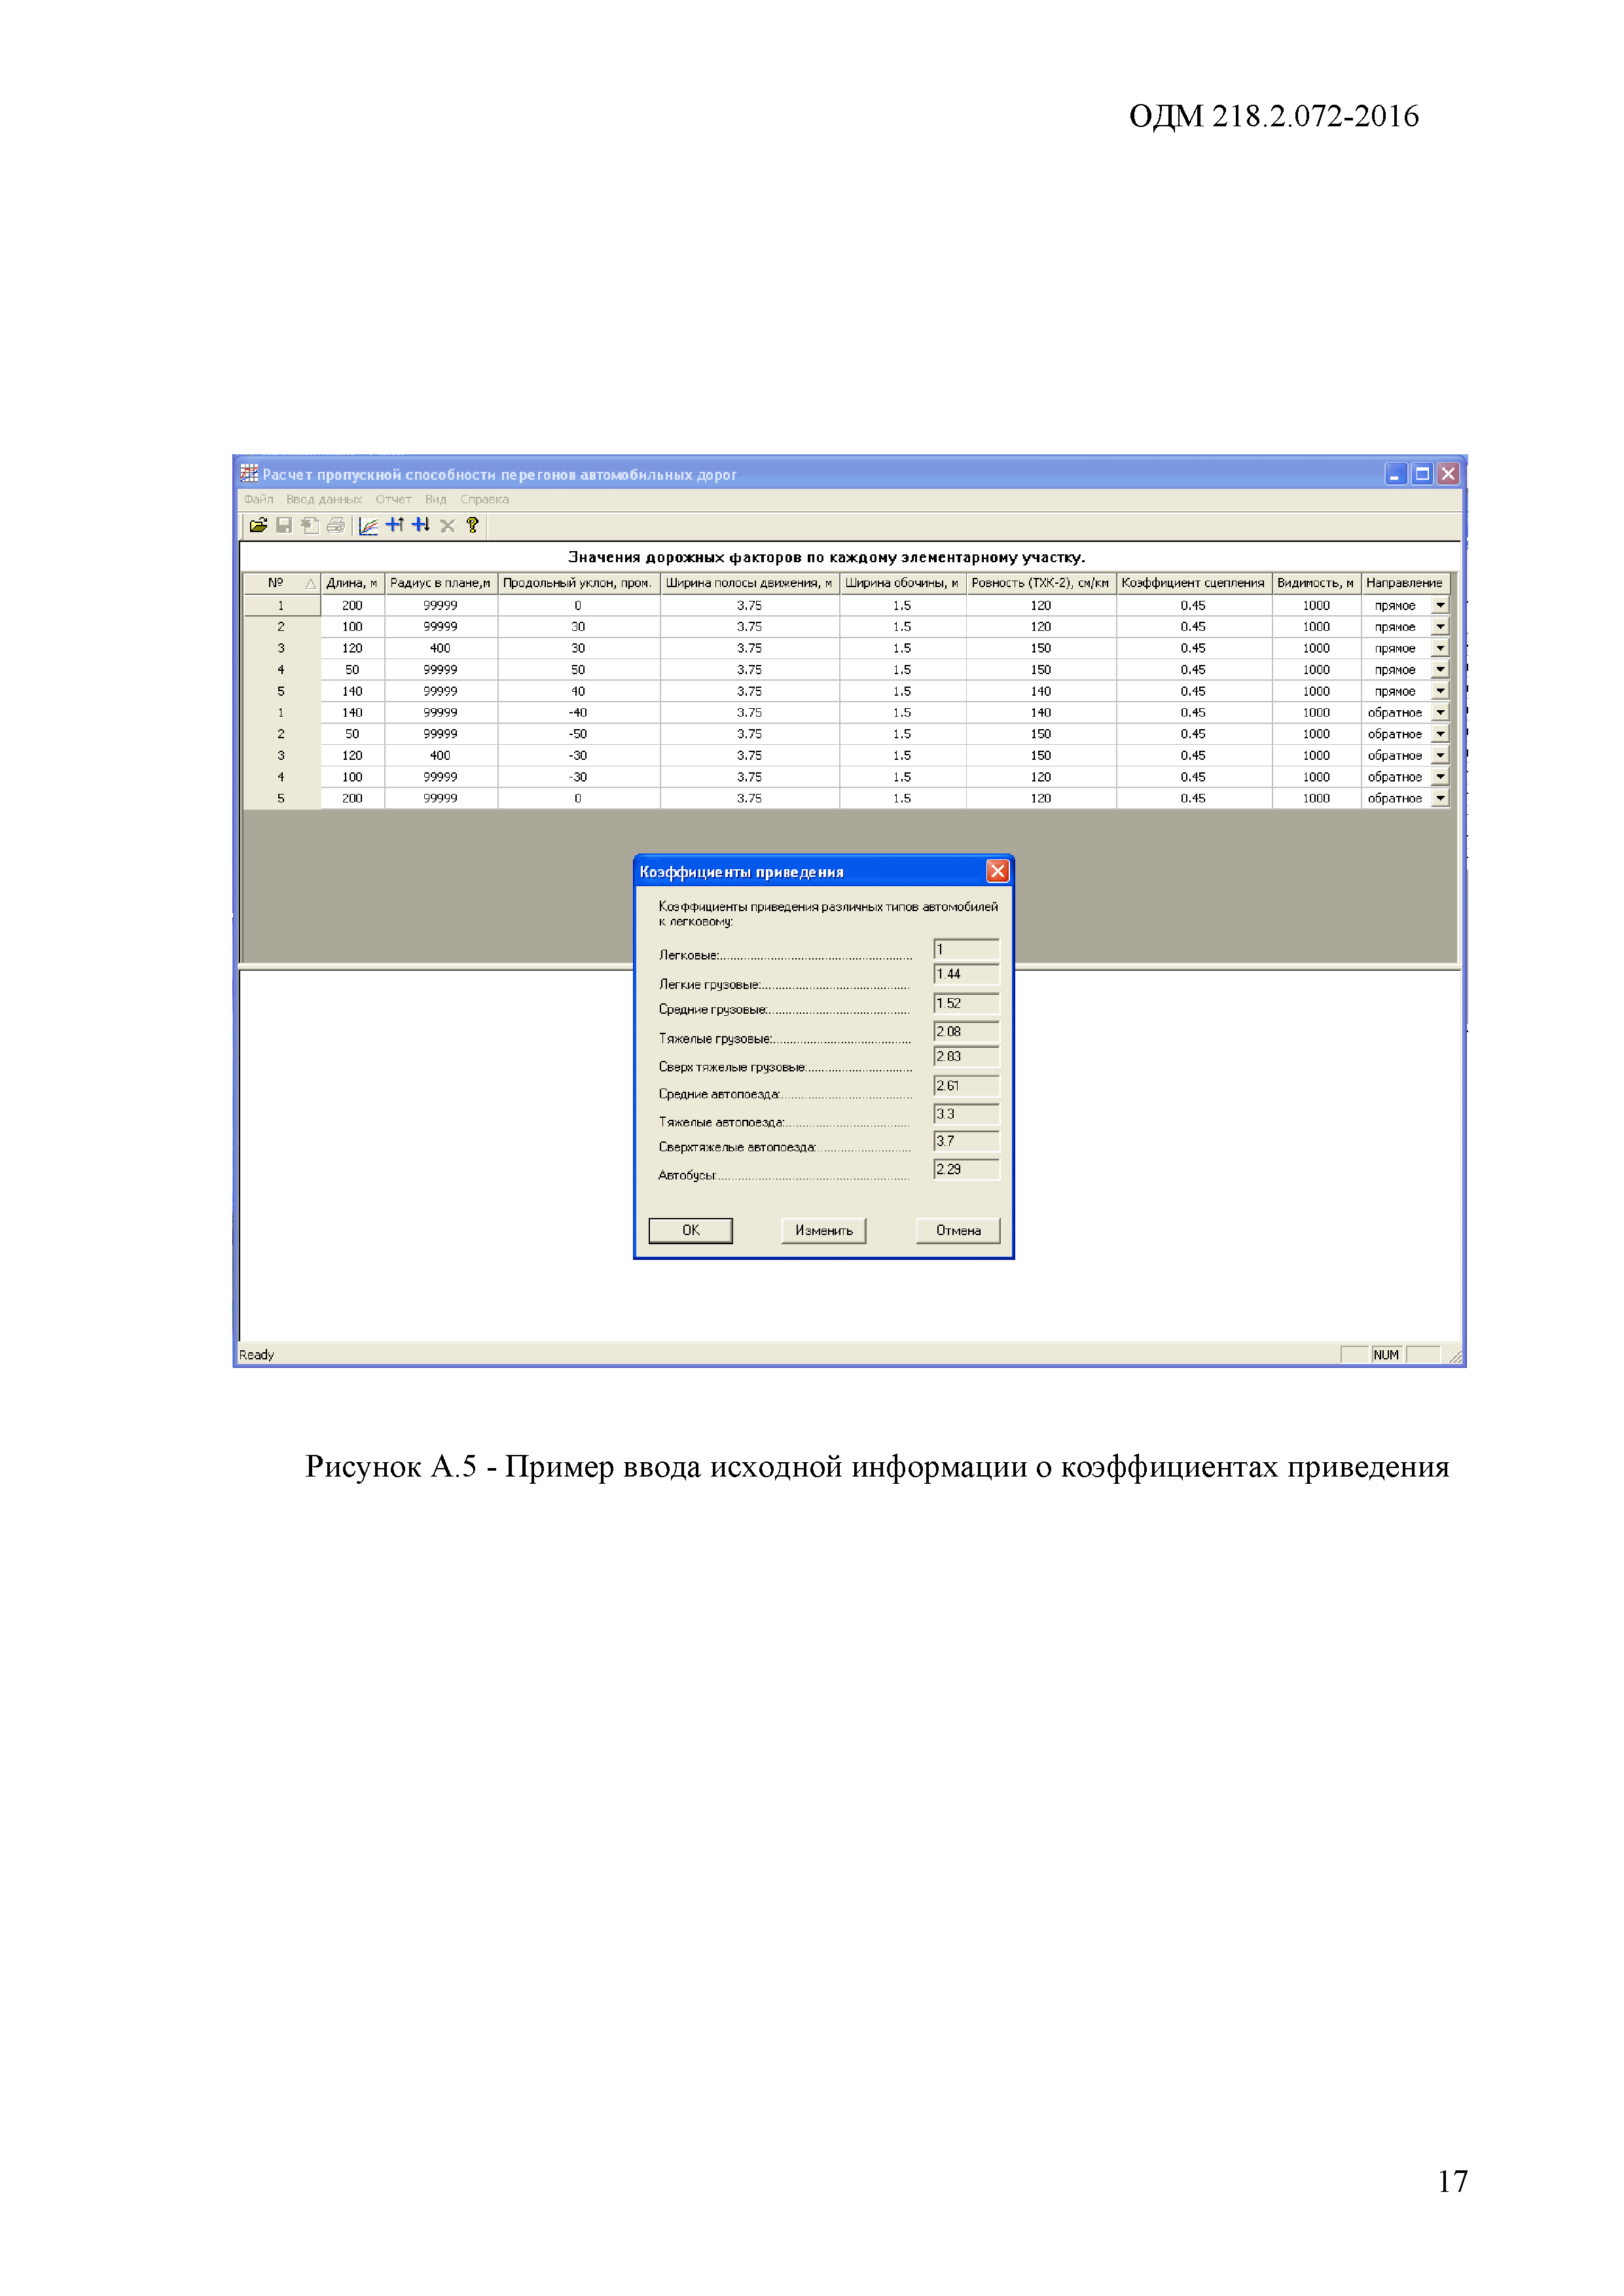Viewport: 1624px width, 2296px height.
Task: Click the Легкие грузовые field showing 1.44
Action: [966, 974]
